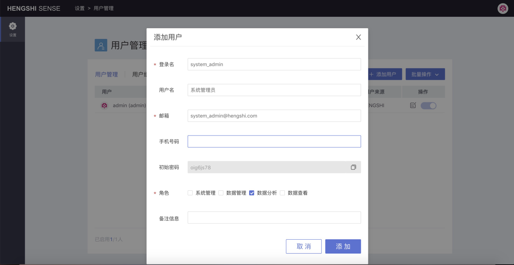
Task: Click the user management page header icon
Action: tap(101, 45)
